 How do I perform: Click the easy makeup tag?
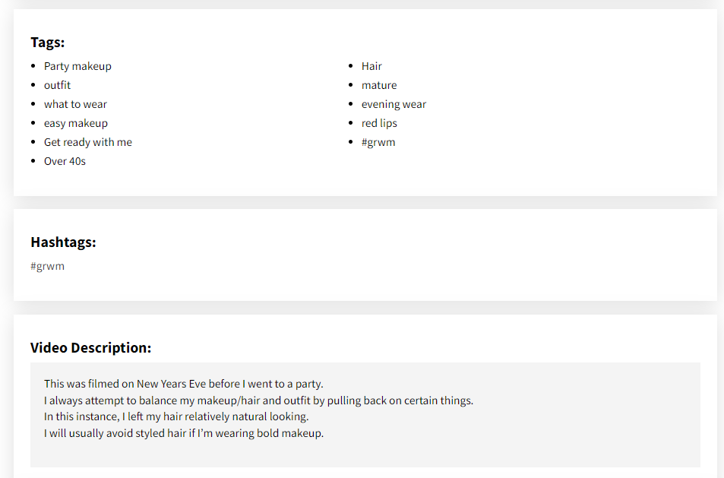pyautogui.click(x=76, y=123)
